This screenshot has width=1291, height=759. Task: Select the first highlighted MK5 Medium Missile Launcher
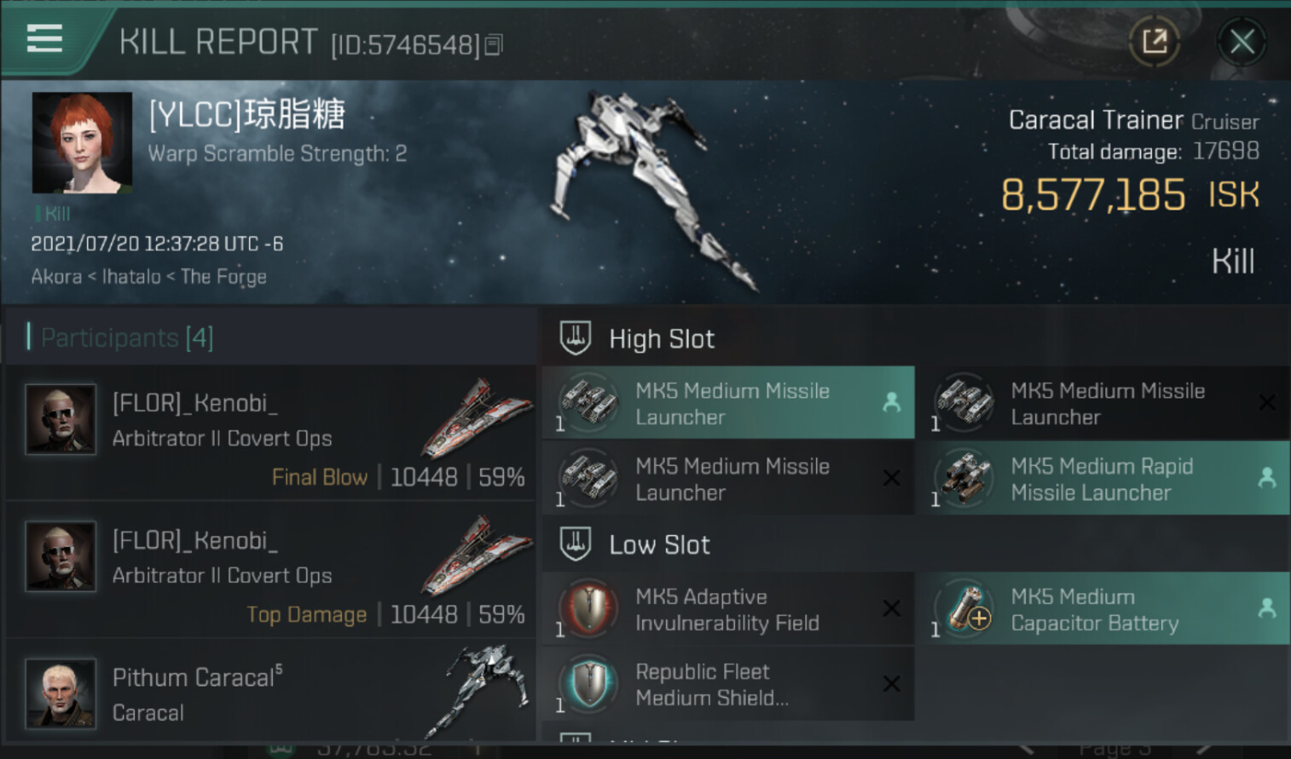(x=728, y=403)
